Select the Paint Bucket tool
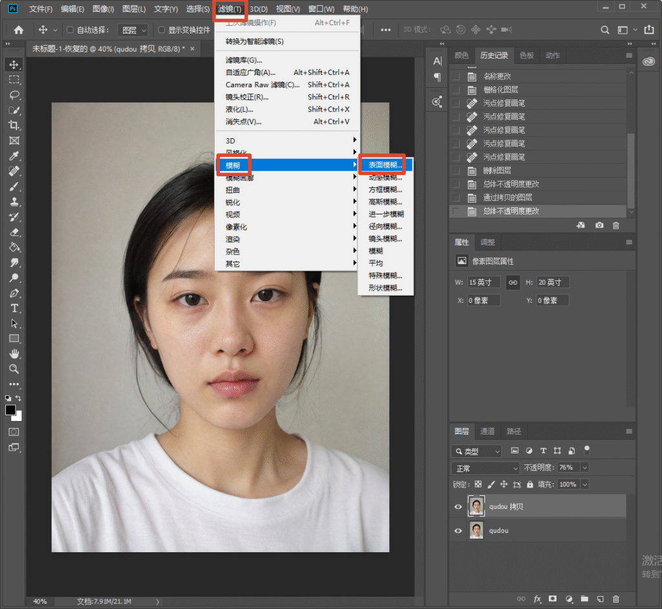 point(14,247)
